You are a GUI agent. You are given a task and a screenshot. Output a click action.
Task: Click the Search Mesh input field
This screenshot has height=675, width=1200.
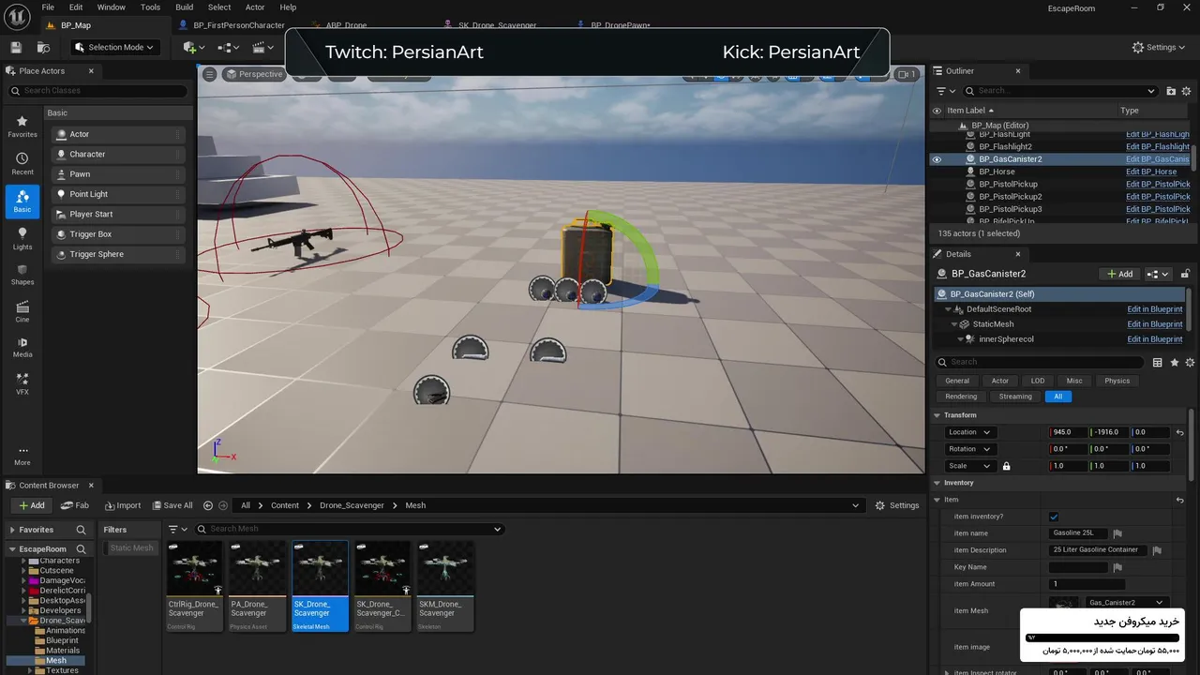coord(349,529)
